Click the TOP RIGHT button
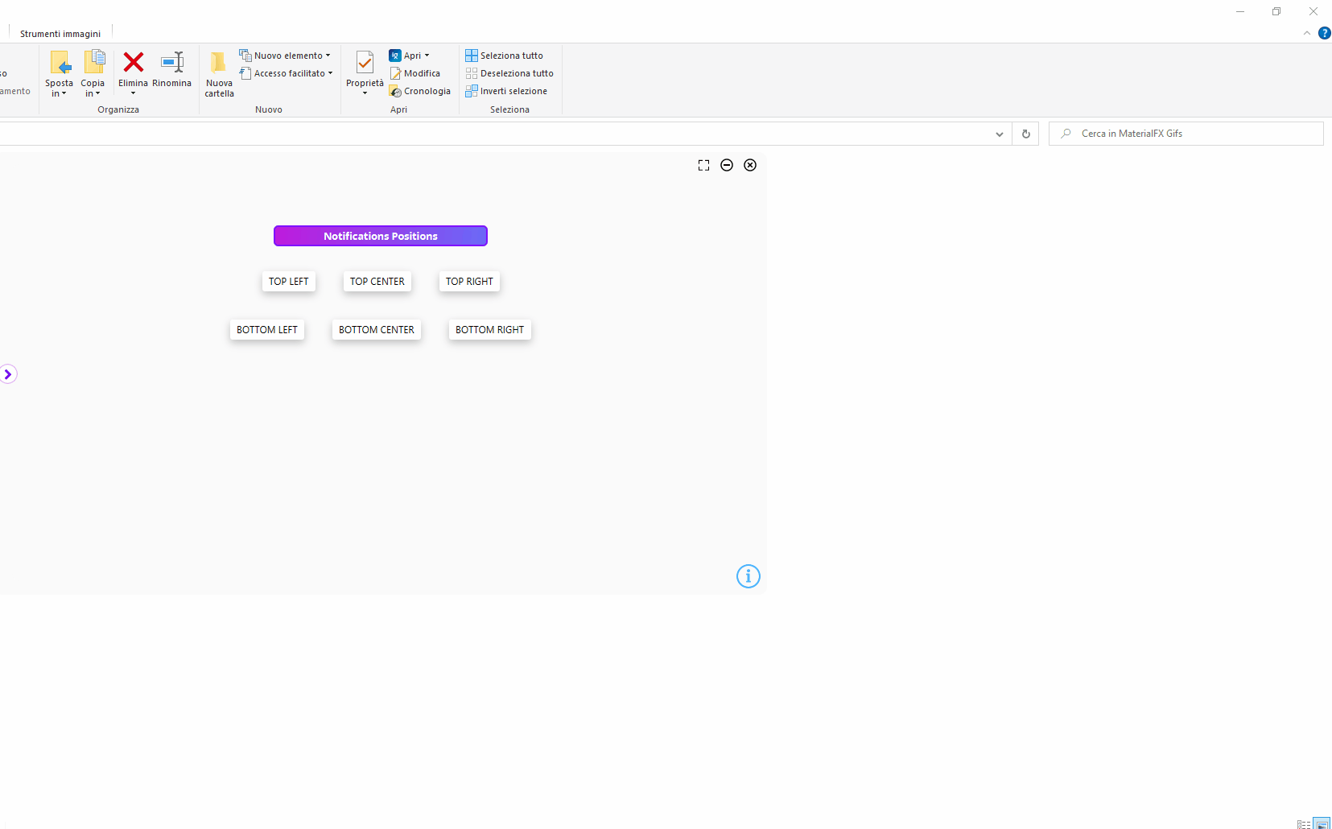The image size is (1332, 829). (x=469, y=282)
